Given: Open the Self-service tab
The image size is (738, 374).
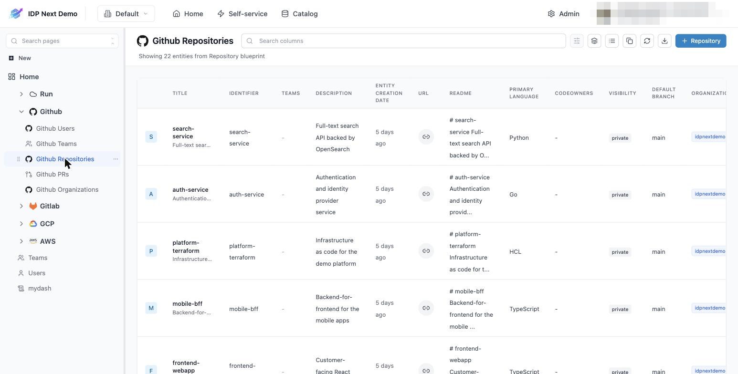Looking at the screenshot, I should pyautogui.click(x=242, y=14).
